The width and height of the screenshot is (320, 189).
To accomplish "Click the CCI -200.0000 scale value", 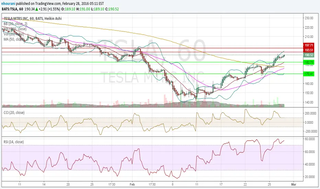I will pyautogui.click(x=311, y=131).
